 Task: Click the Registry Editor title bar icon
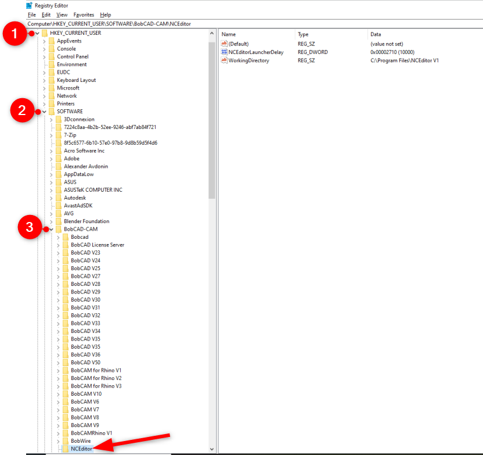tap(30, 6)
